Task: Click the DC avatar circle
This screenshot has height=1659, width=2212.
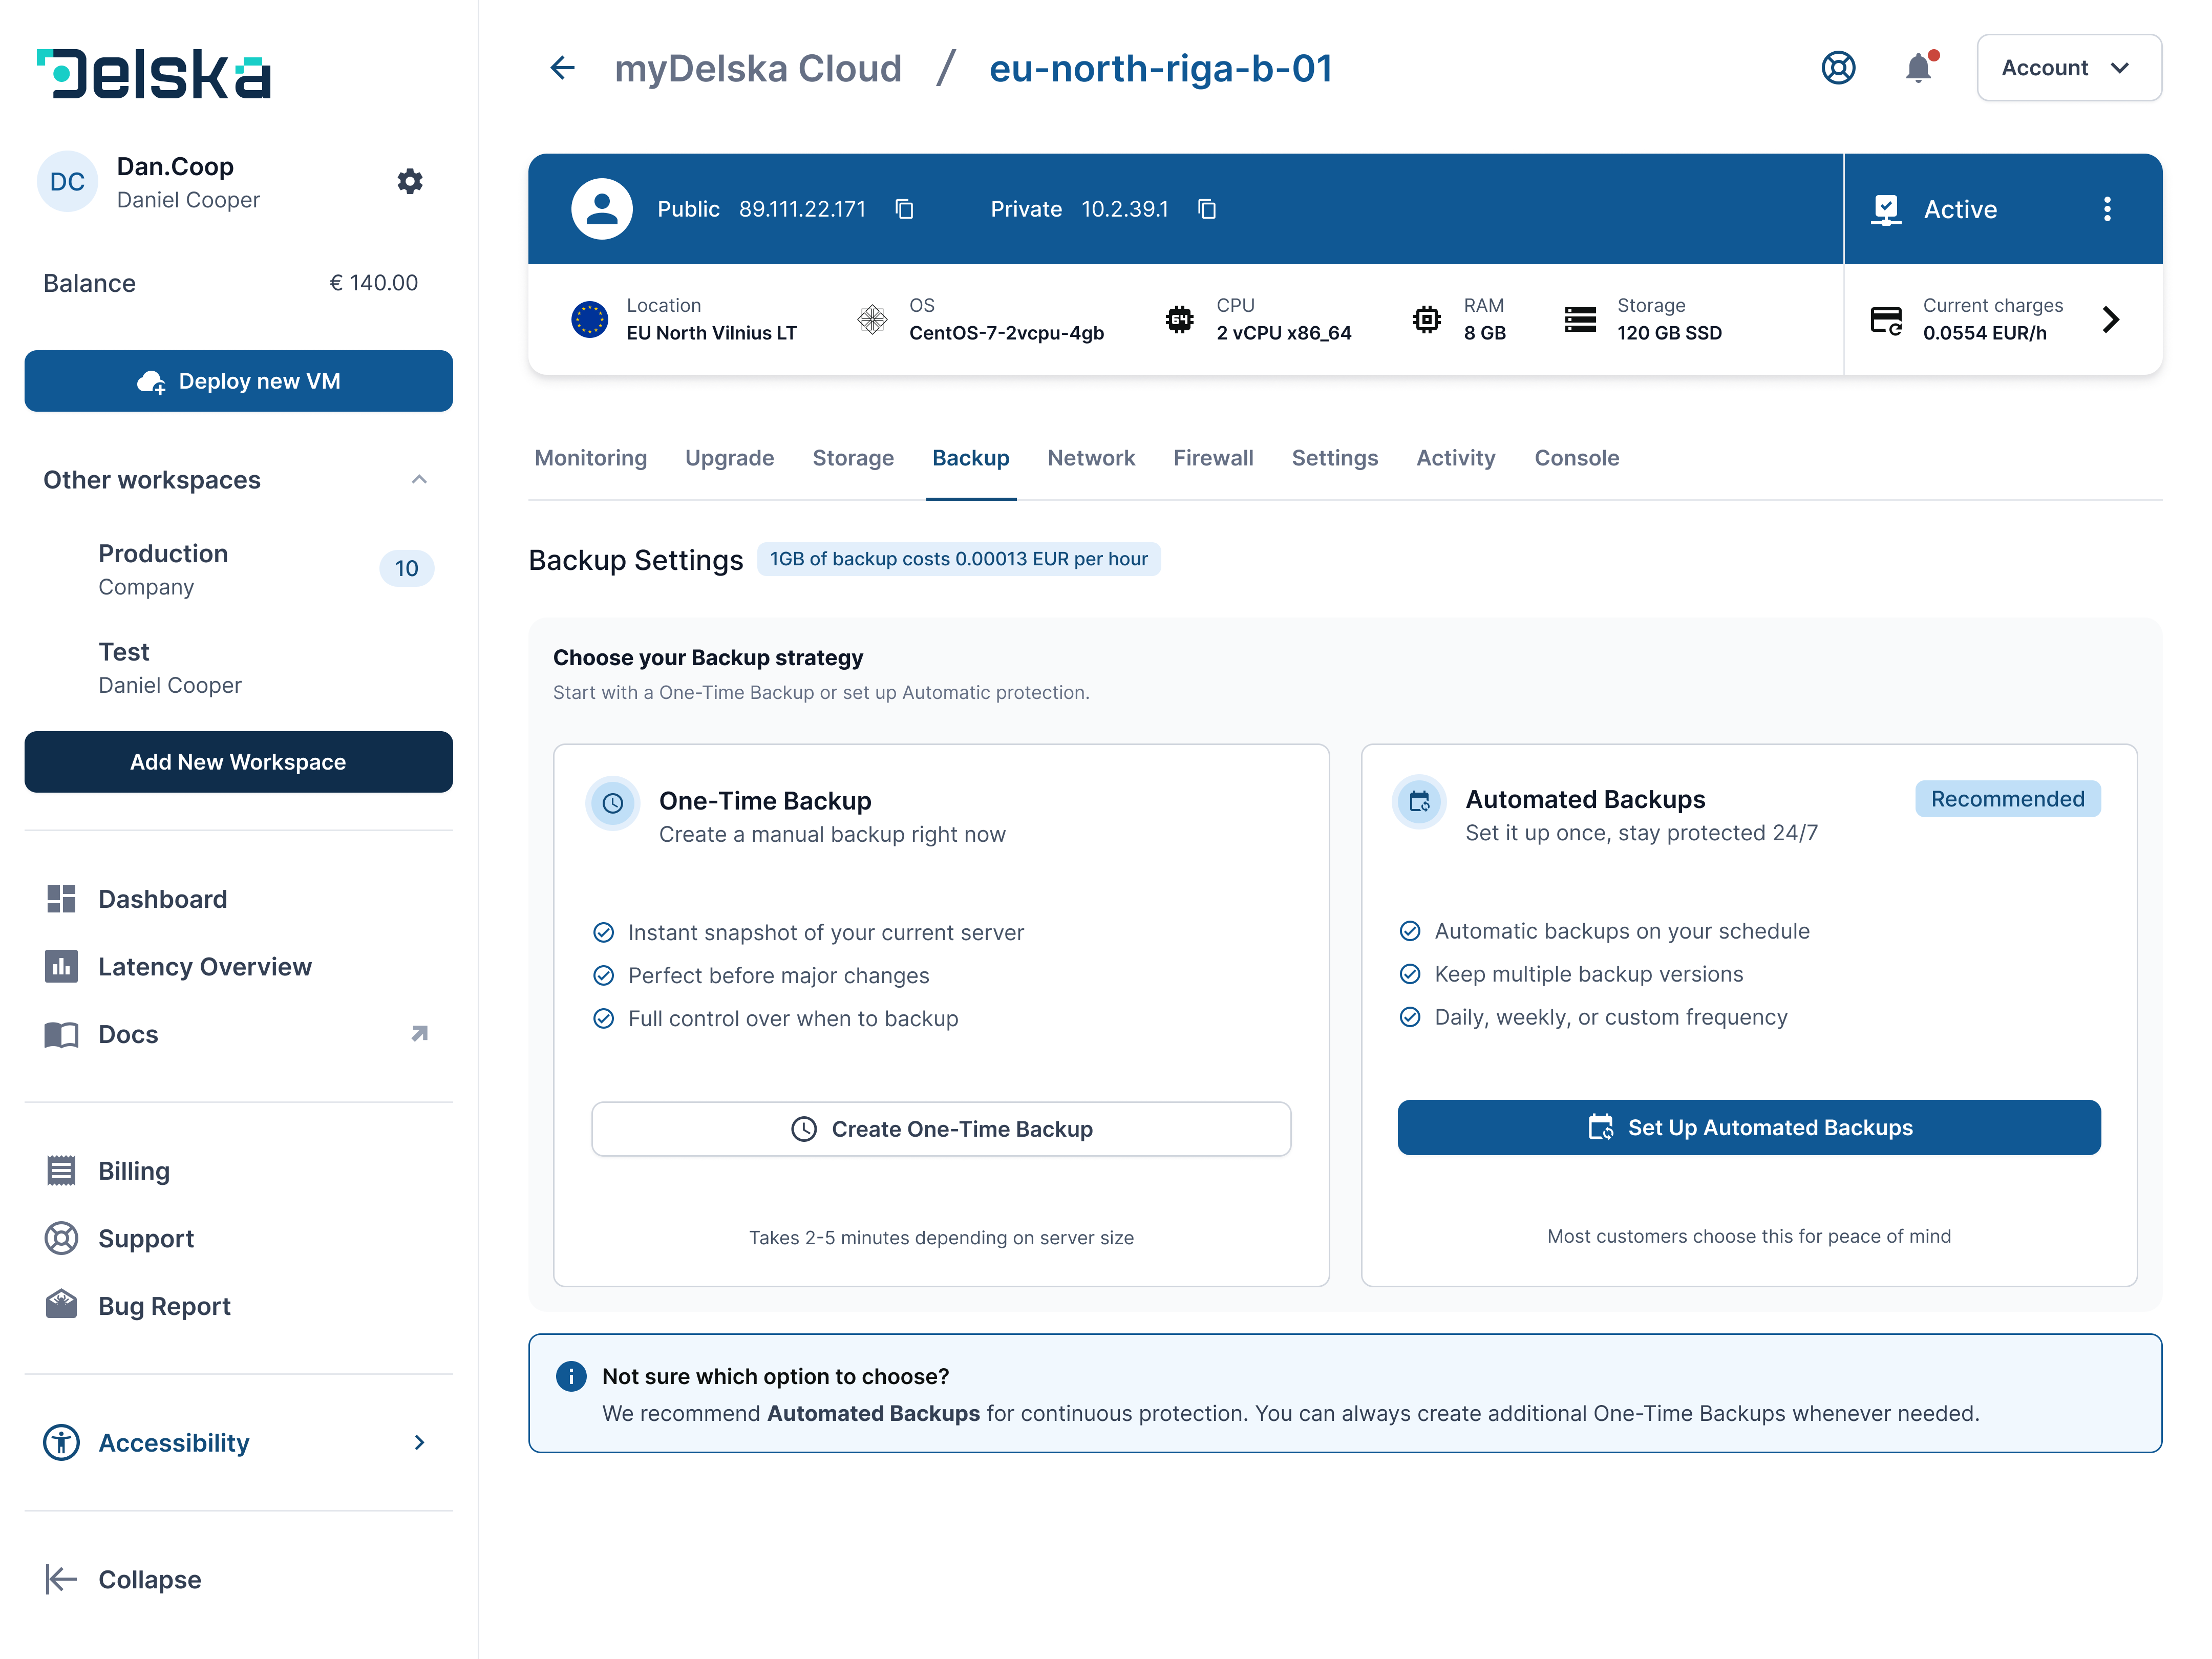Action: [67, 181]
